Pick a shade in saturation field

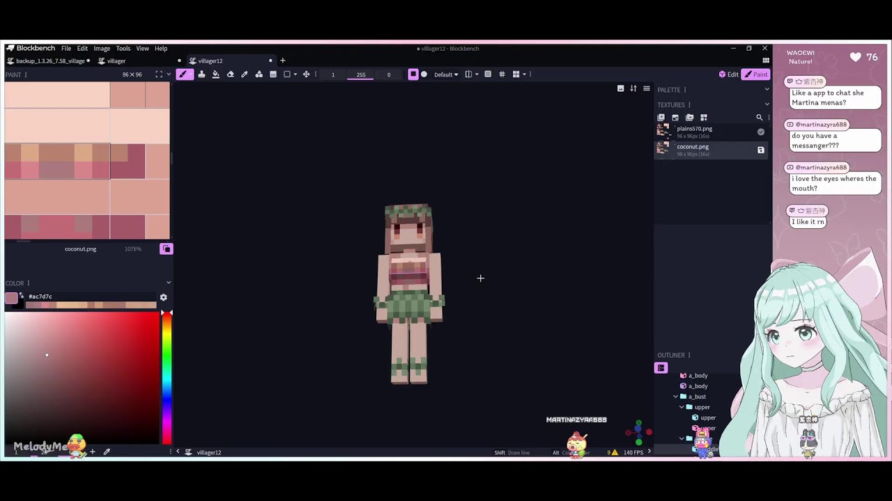[82, 378]
